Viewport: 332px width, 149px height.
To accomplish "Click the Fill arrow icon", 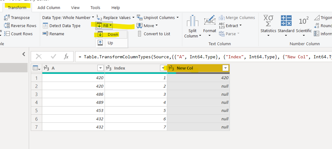I will click(x=99, y=26).
